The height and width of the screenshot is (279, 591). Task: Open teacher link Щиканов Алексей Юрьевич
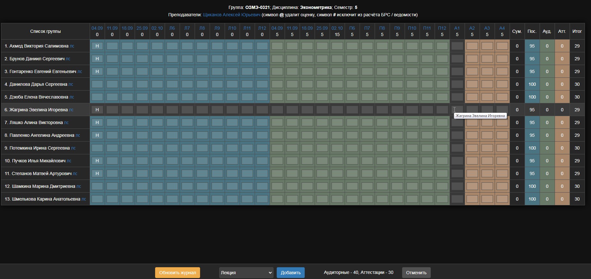pyautogui.click(x=231, y=15)
